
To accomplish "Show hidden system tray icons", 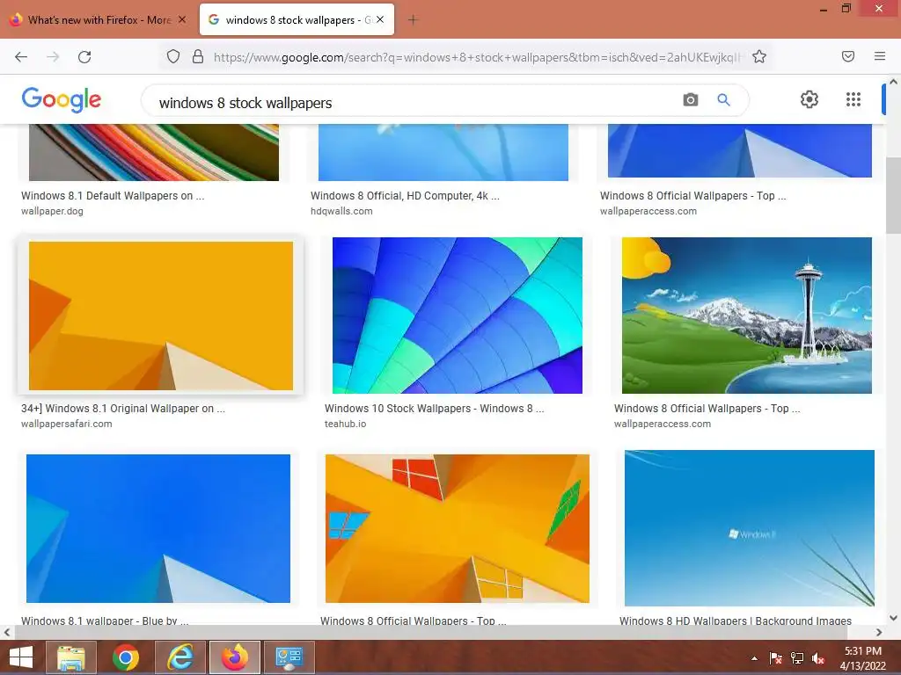I will point(754,658).
